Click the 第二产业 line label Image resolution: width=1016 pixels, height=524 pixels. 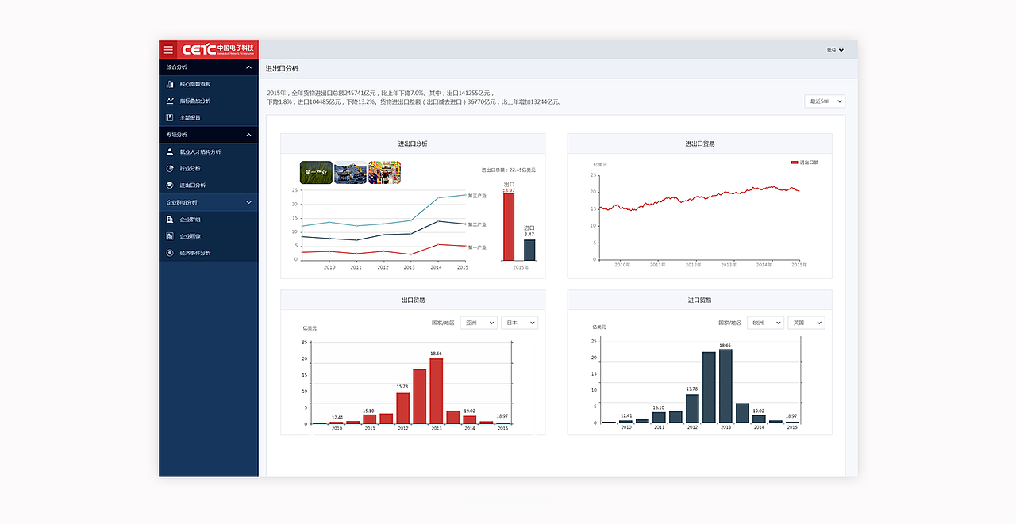477,224
